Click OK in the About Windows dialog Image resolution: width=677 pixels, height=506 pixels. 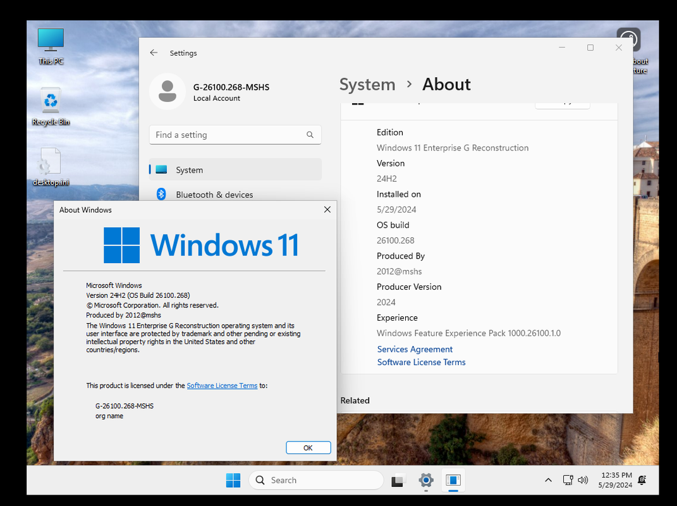(308, 448)
